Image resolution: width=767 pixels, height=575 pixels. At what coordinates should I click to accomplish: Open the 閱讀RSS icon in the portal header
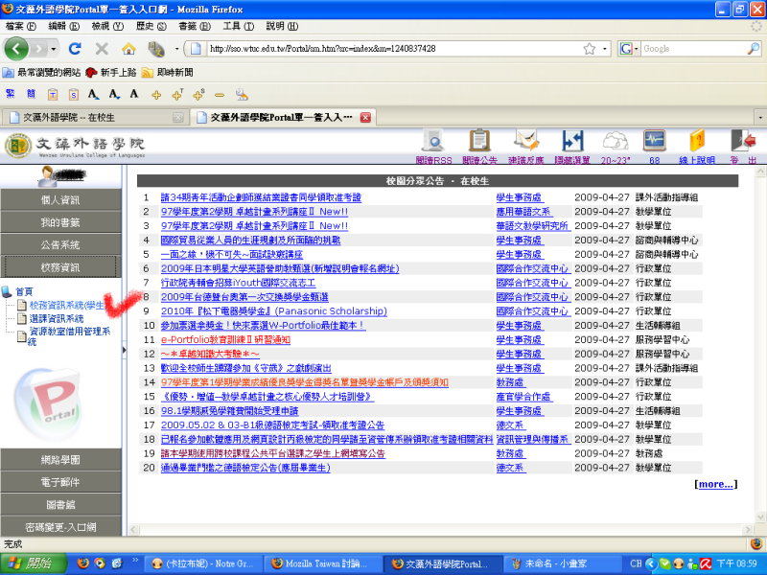pyautogui.click(x=432, y=148)
